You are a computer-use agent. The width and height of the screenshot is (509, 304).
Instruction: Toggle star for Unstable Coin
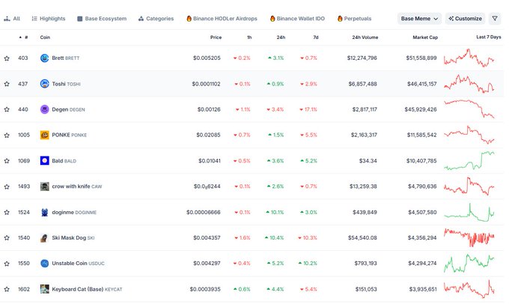(x=7, y=264)
